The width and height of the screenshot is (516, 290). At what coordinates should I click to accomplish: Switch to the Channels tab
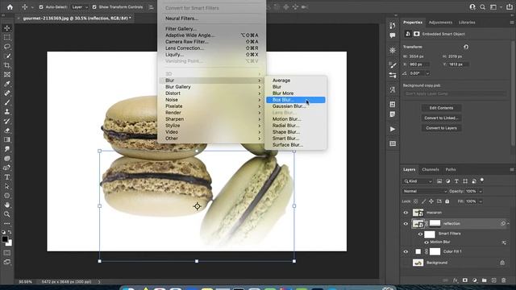pos(431,170)
